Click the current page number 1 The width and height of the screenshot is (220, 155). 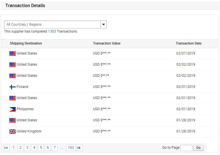pos(13,148)
